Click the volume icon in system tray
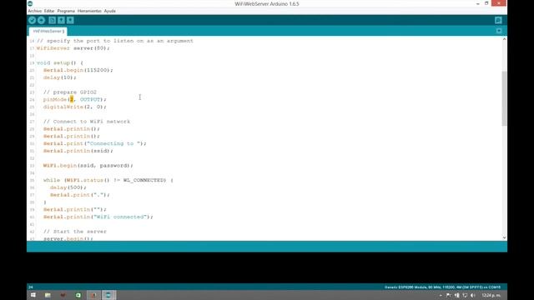 473,296
